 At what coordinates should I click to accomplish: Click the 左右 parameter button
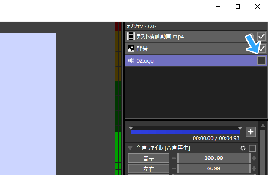coord(149,169)
